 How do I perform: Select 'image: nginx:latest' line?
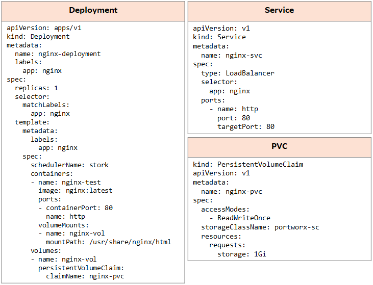coord(75,191)
